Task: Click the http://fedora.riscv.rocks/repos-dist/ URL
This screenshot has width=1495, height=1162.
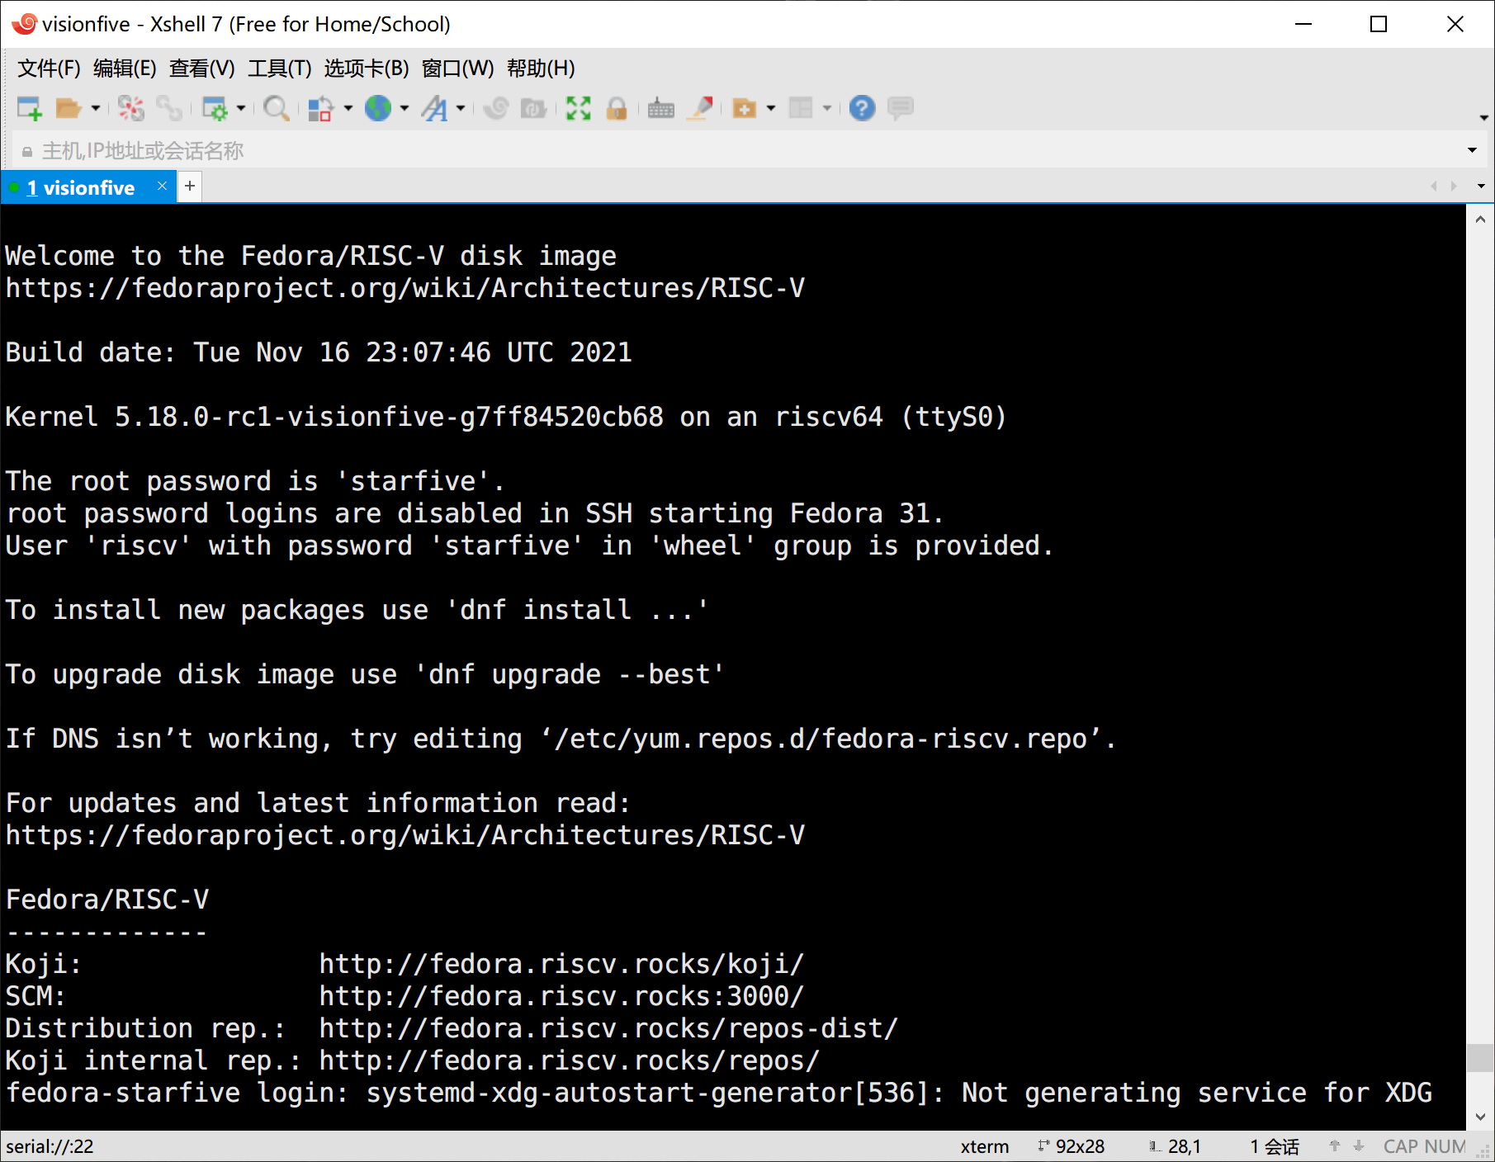Action: 608,1028
